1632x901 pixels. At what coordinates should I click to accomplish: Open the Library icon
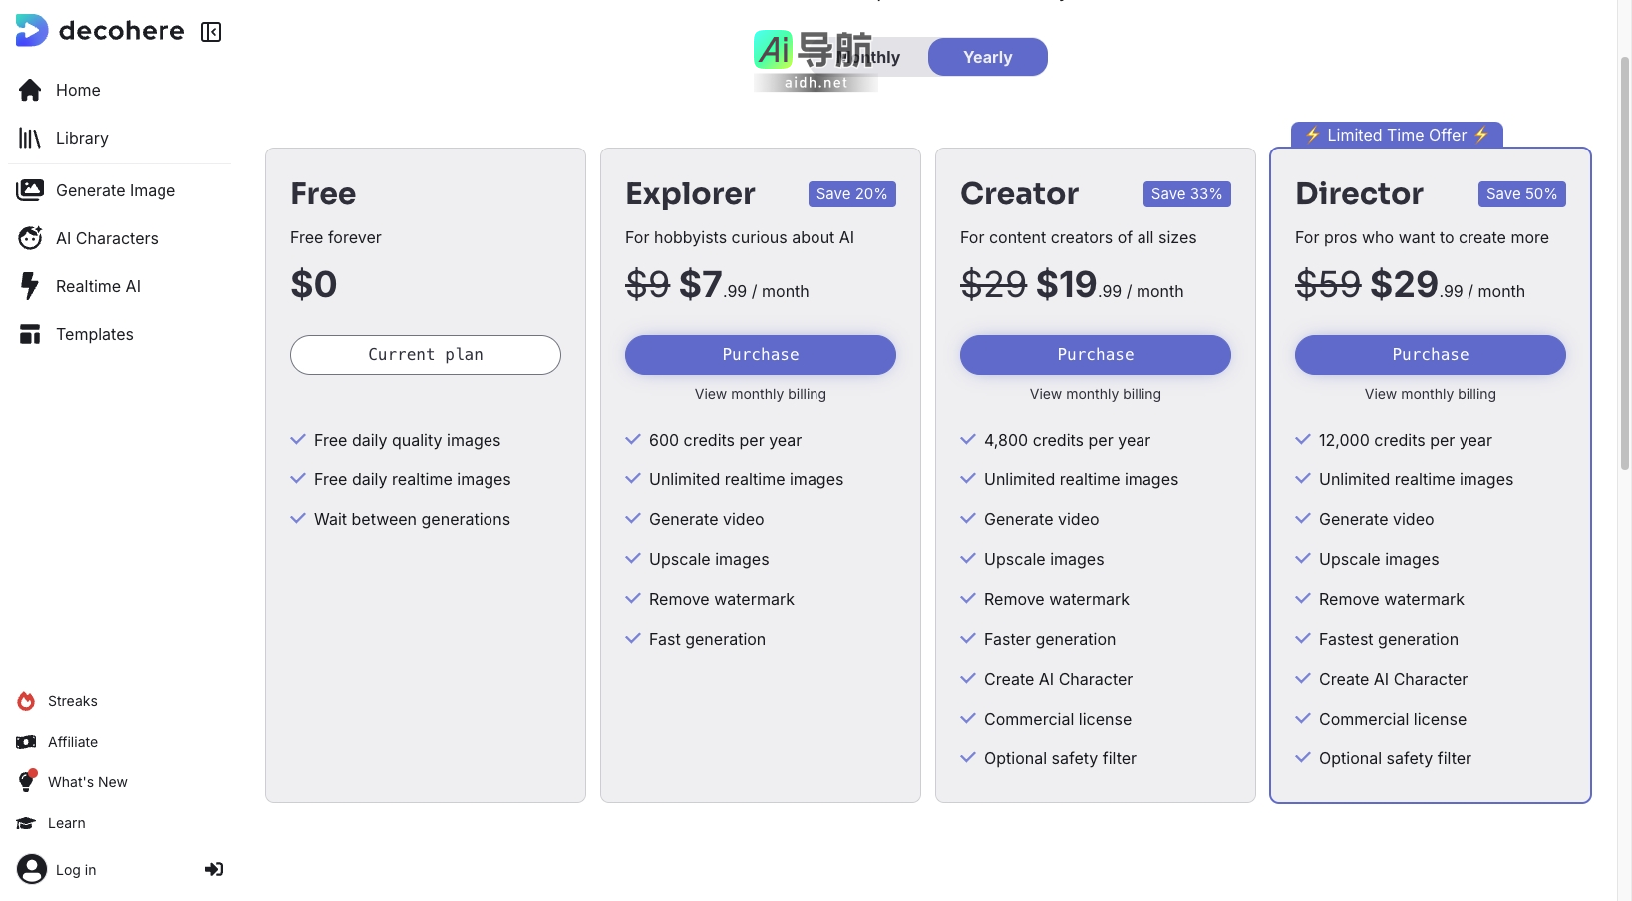tap(30, 139)
